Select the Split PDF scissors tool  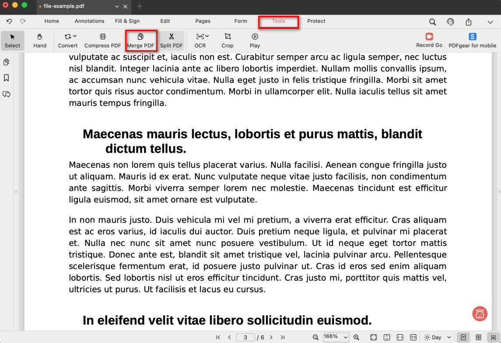click(x=171, y=40)
